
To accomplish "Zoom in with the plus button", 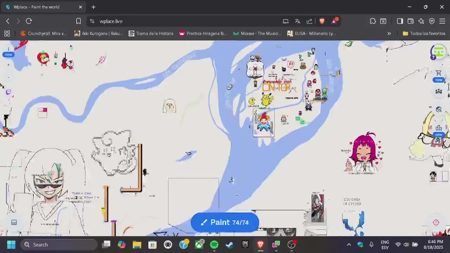I will pyautogui.click(x=8, y=65).
